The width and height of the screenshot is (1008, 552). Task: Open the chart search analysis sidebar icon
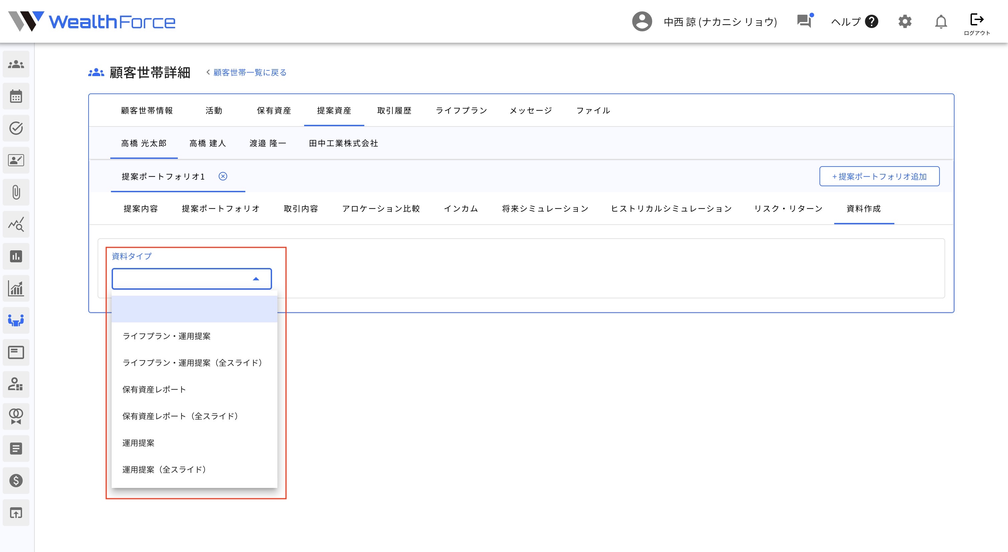(16, 224)
